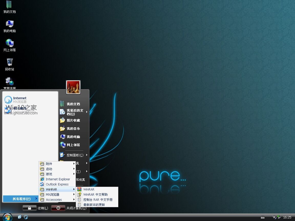Click the 关闭计算机 shutdown button
Viewport: 295px width, 221px height.
click(x=58, y=208)
